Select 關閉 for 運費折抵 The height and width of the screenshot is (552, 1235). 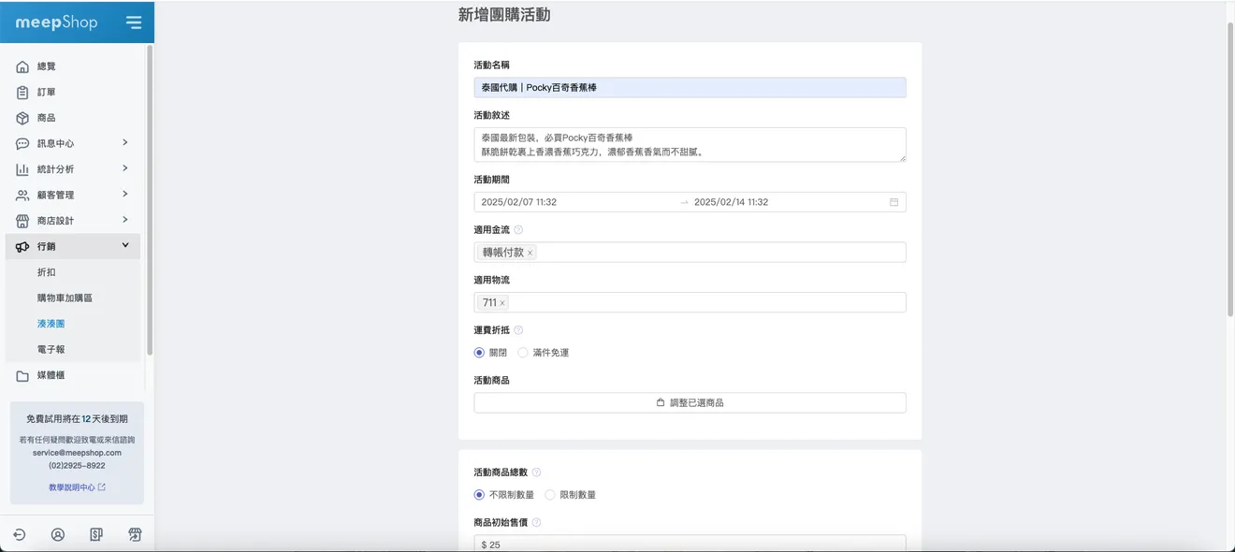tap(479, 353)
